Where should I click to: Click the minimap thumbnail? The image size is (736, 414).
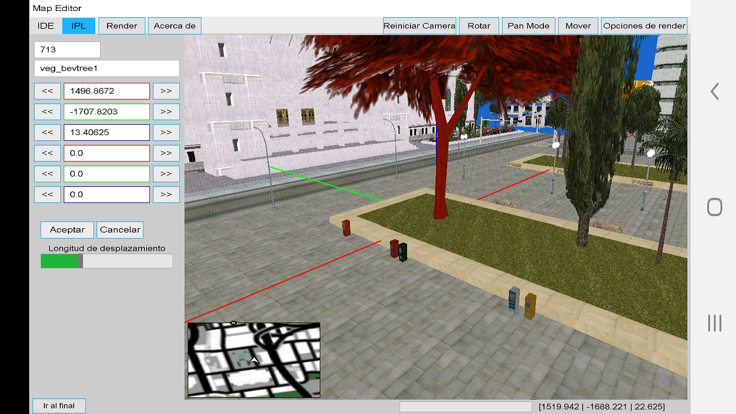254,360
